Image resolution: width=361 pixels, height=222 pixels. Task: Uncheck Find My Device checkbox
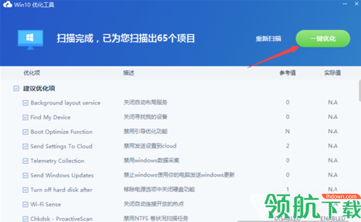click(x=25, y=117)
